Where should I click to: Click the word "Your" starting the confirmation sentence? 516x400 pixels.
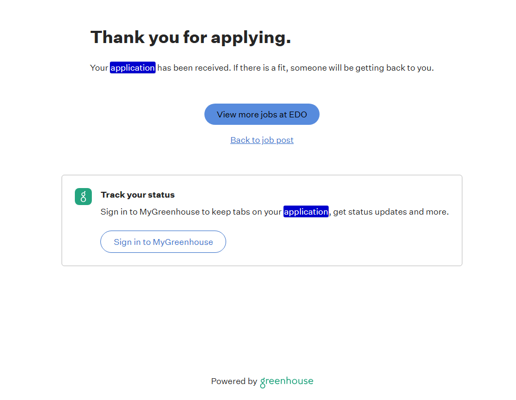(x=99, y=68)
